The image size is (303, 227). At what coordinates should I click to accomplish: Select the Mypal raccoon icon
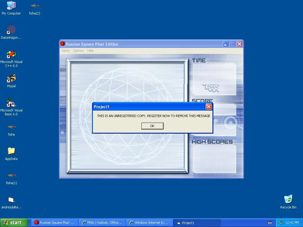click(12, 81)
